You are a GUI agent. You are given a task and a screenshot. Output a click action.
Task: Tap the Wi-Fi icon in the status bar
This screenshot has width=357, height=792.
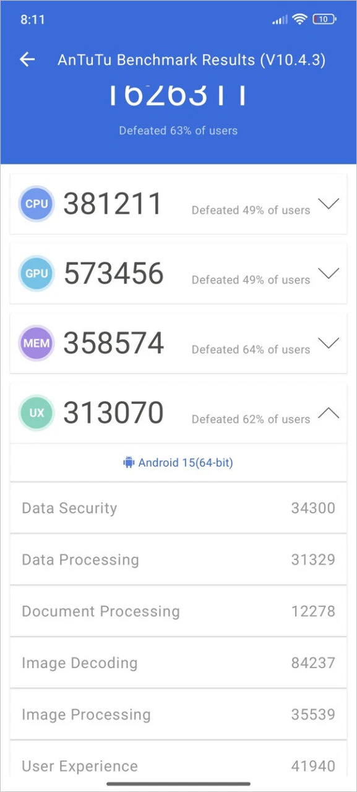pos(299,19)
